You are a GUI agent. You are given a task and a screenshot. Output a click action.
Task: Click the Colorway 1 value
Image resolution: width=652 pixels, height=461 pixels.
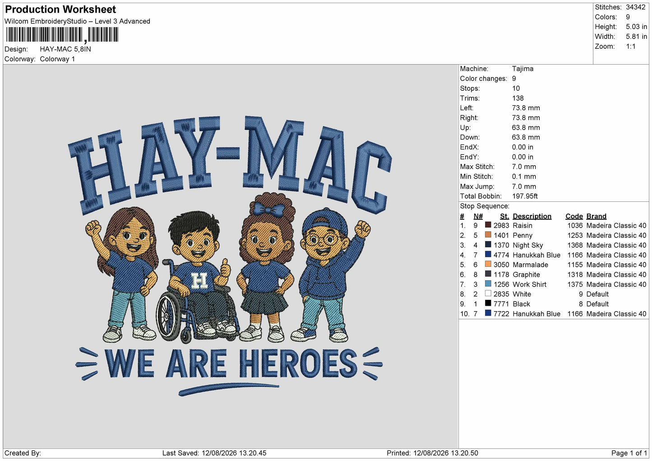pyautogui.click(x=57, y=59)
